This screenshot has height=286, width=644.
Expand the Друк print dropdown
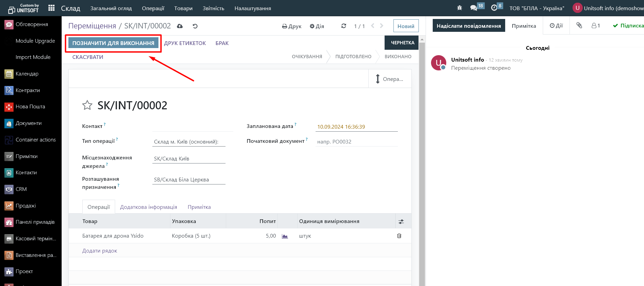pyautogui.click(x=292, y=26)
